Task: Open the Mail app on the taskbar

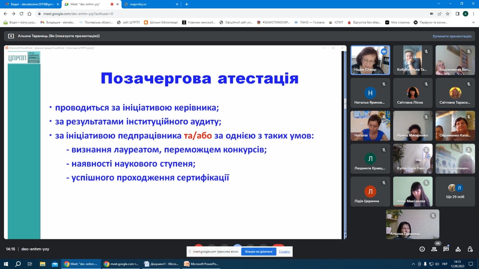Action: [x=55, y=264]
